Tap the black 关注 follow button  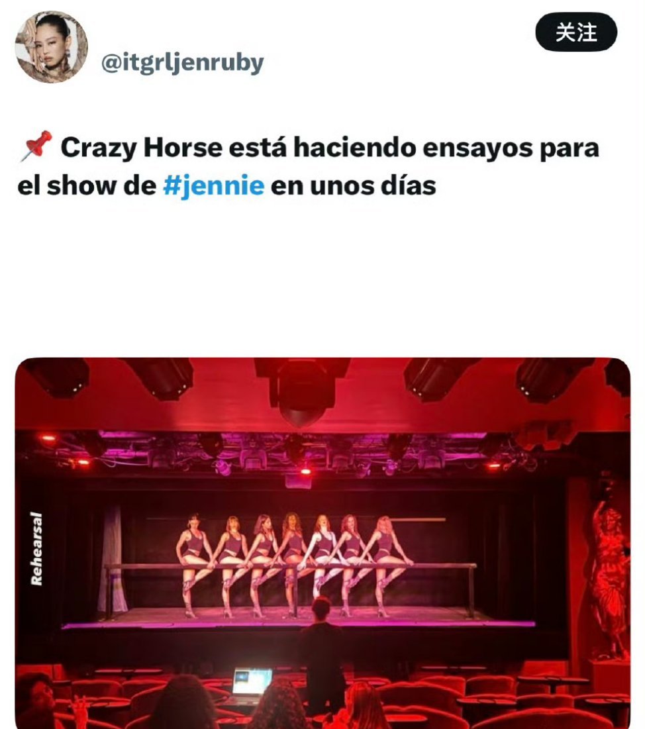coord(576,32)
